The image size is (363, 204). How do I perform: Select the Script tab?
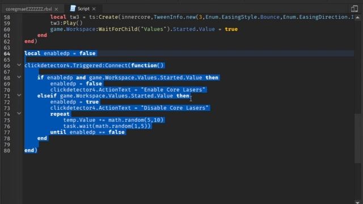[x=83, y=9]
